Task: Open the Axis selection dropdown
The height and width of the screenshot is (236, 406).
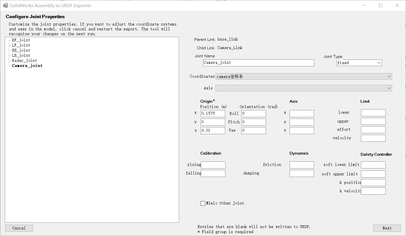Action: pyautogui.click(x=304, y=88)
